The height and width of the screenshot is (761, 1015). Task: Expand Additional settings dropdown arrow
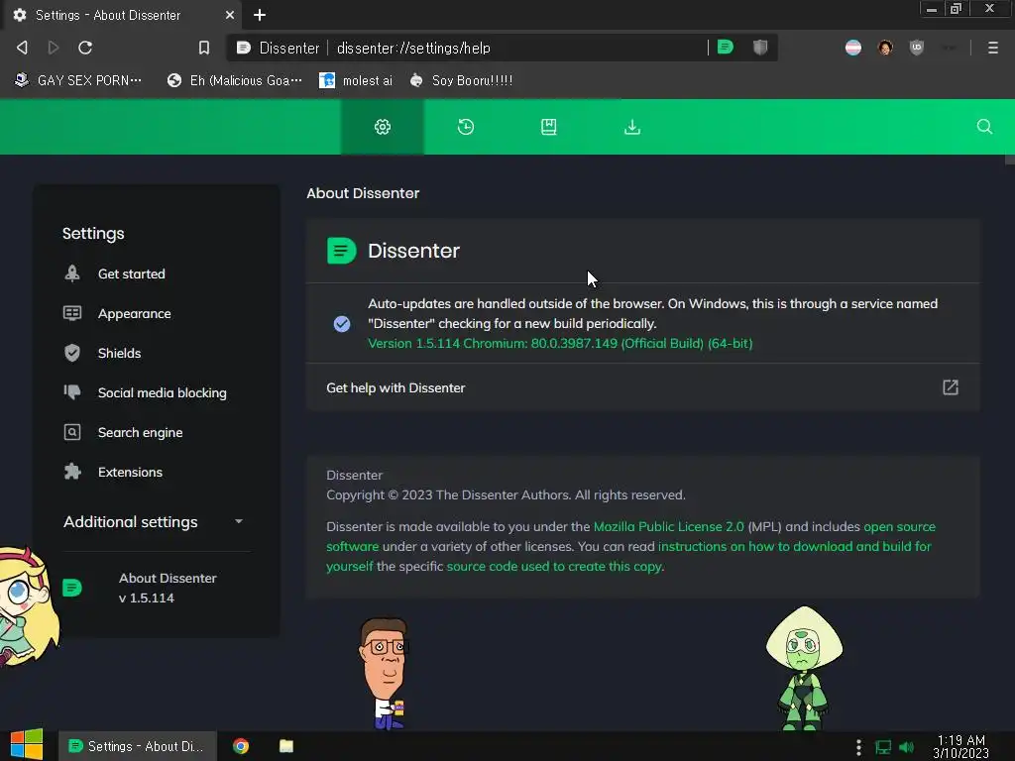(239, 521)
